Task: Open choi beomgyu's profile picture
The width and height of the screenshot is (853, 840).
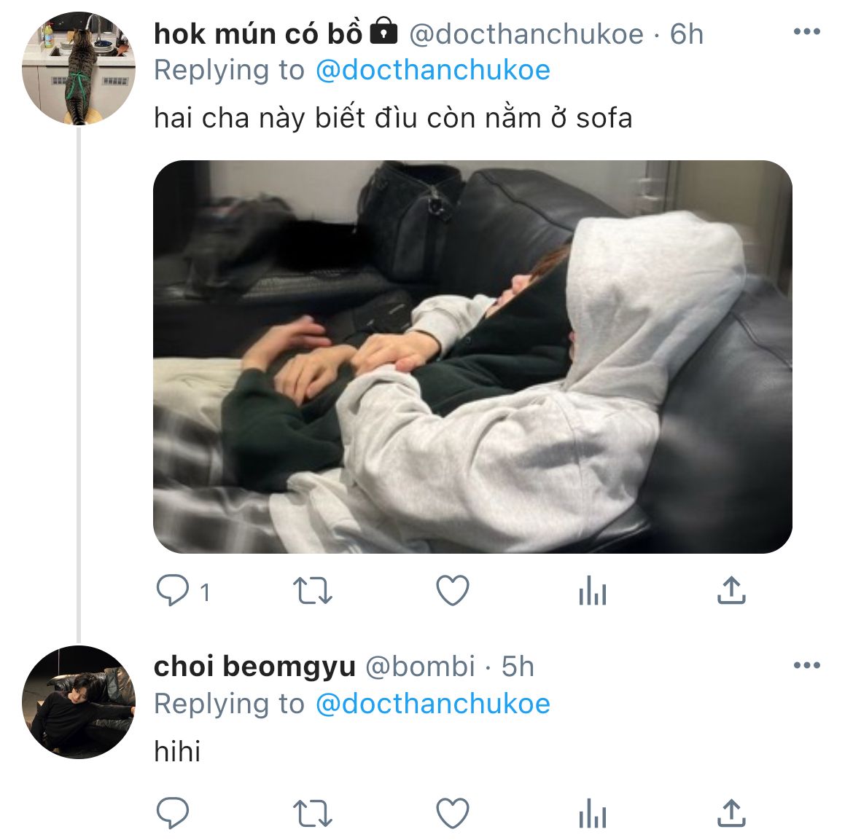Action: coord(79,702)
